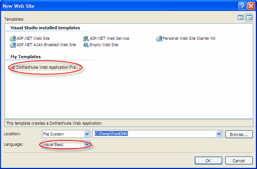Click the template description text

[x=54, y=123]
